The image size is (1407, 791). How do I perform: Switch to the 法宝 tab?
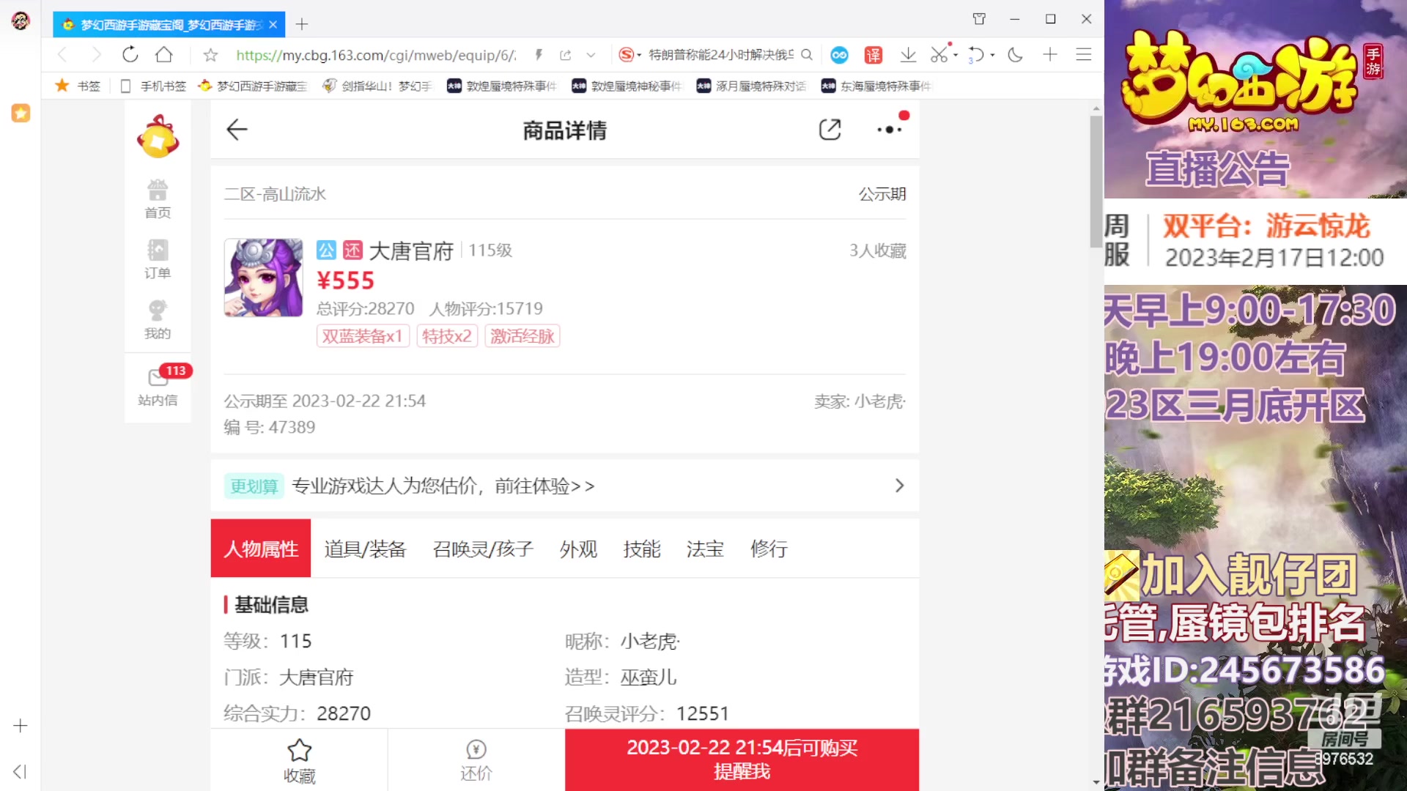pyautogui.click(x=705, y=549)
